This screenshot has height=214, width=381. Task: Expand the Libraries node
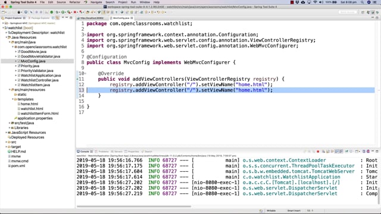click(10, 128)
